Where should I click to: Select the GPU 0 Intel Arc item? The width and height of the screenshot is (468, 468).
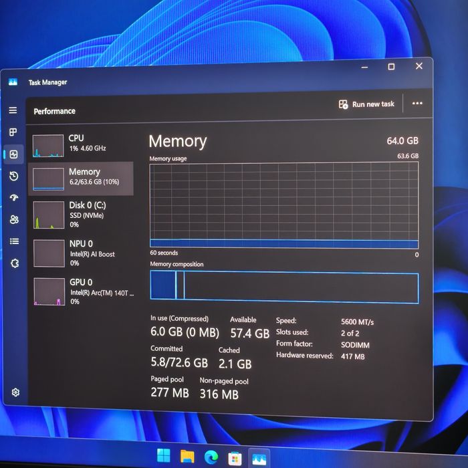click(x=82, y=291)
